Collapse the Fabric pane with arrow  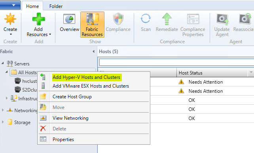[94, 52]
